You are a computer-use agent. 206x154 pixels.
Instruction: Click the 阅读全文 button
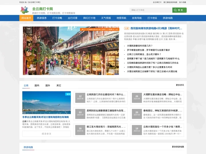click(47, 134)
